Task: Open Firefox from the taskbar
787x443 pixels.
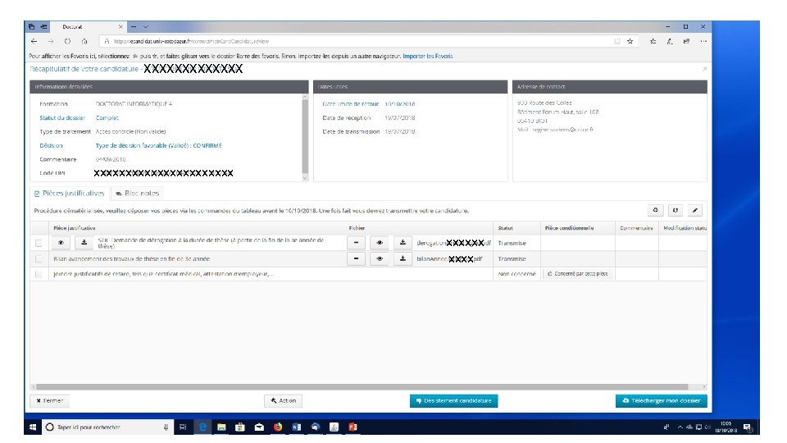Action: pos(278,427)
